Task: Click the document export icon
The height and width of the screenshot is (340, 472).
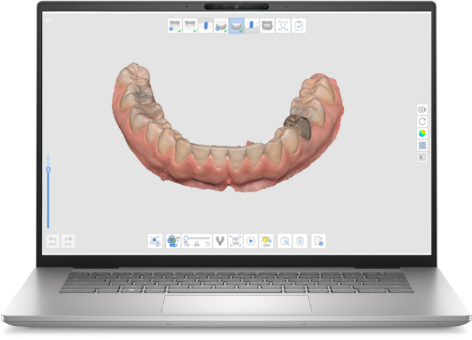Action: pyautogui.click(x=318, y=241)
